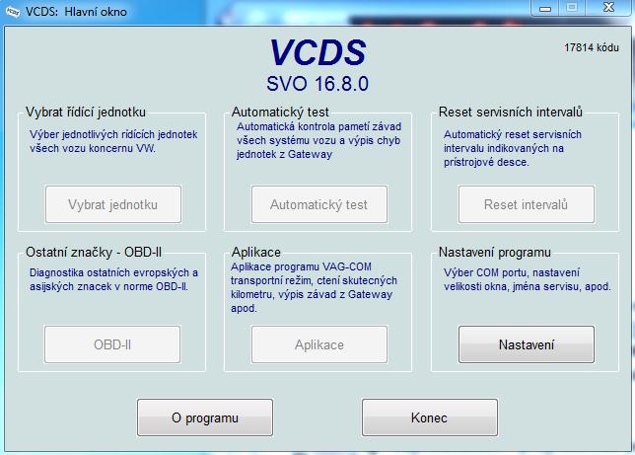This screenshot has width=635, height=455.
Task: Click the VCDS title bar app icon
Action: click(12, 12)
